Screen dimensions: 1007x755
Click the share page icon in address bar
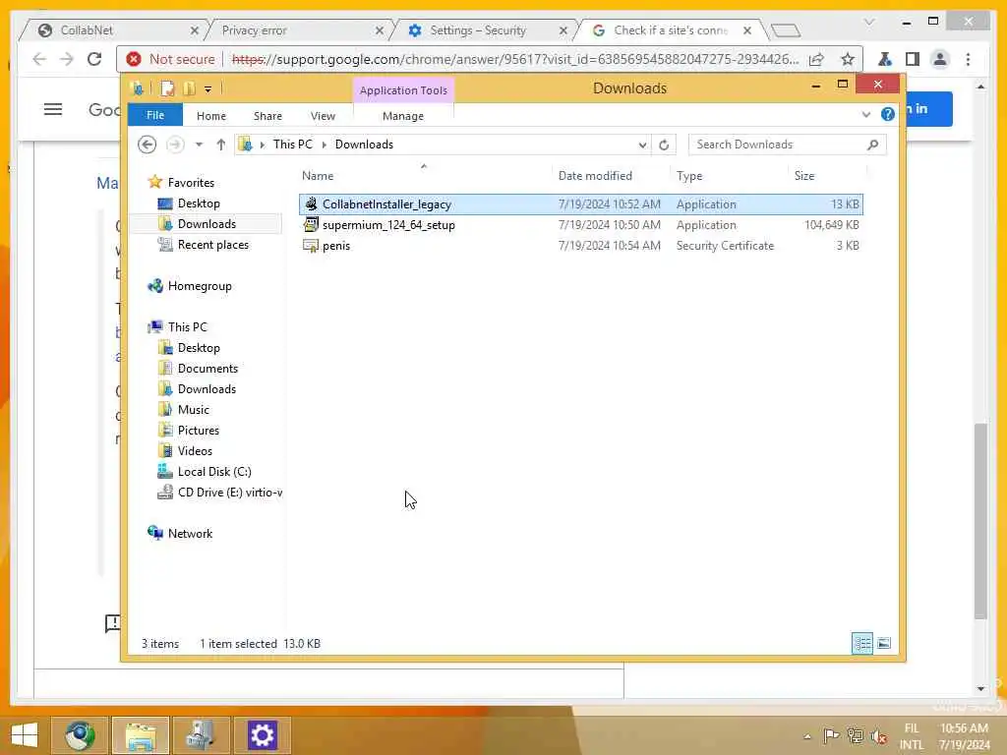point(816,60)
